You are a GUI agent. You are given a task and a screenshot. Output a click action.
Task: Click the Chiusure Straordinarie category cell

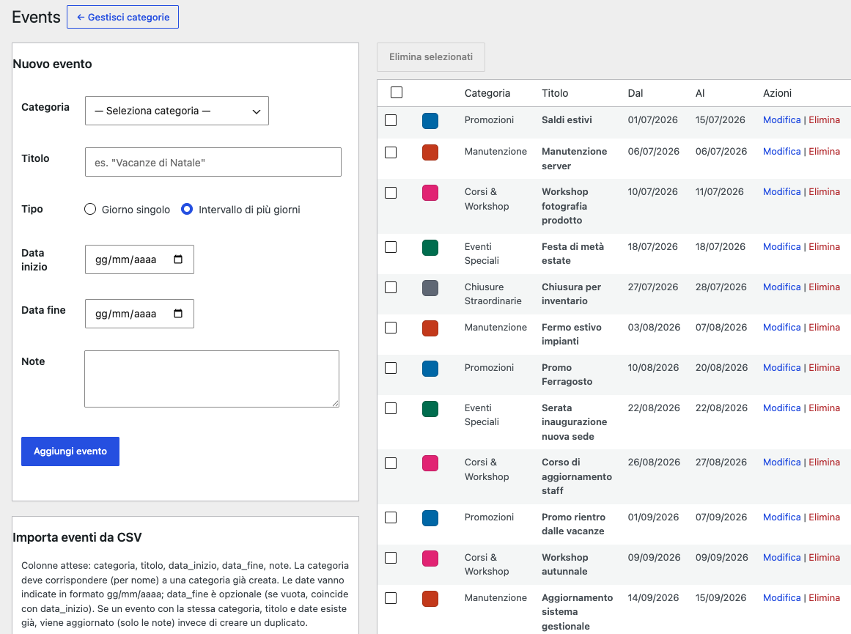(x=493, y=294)
